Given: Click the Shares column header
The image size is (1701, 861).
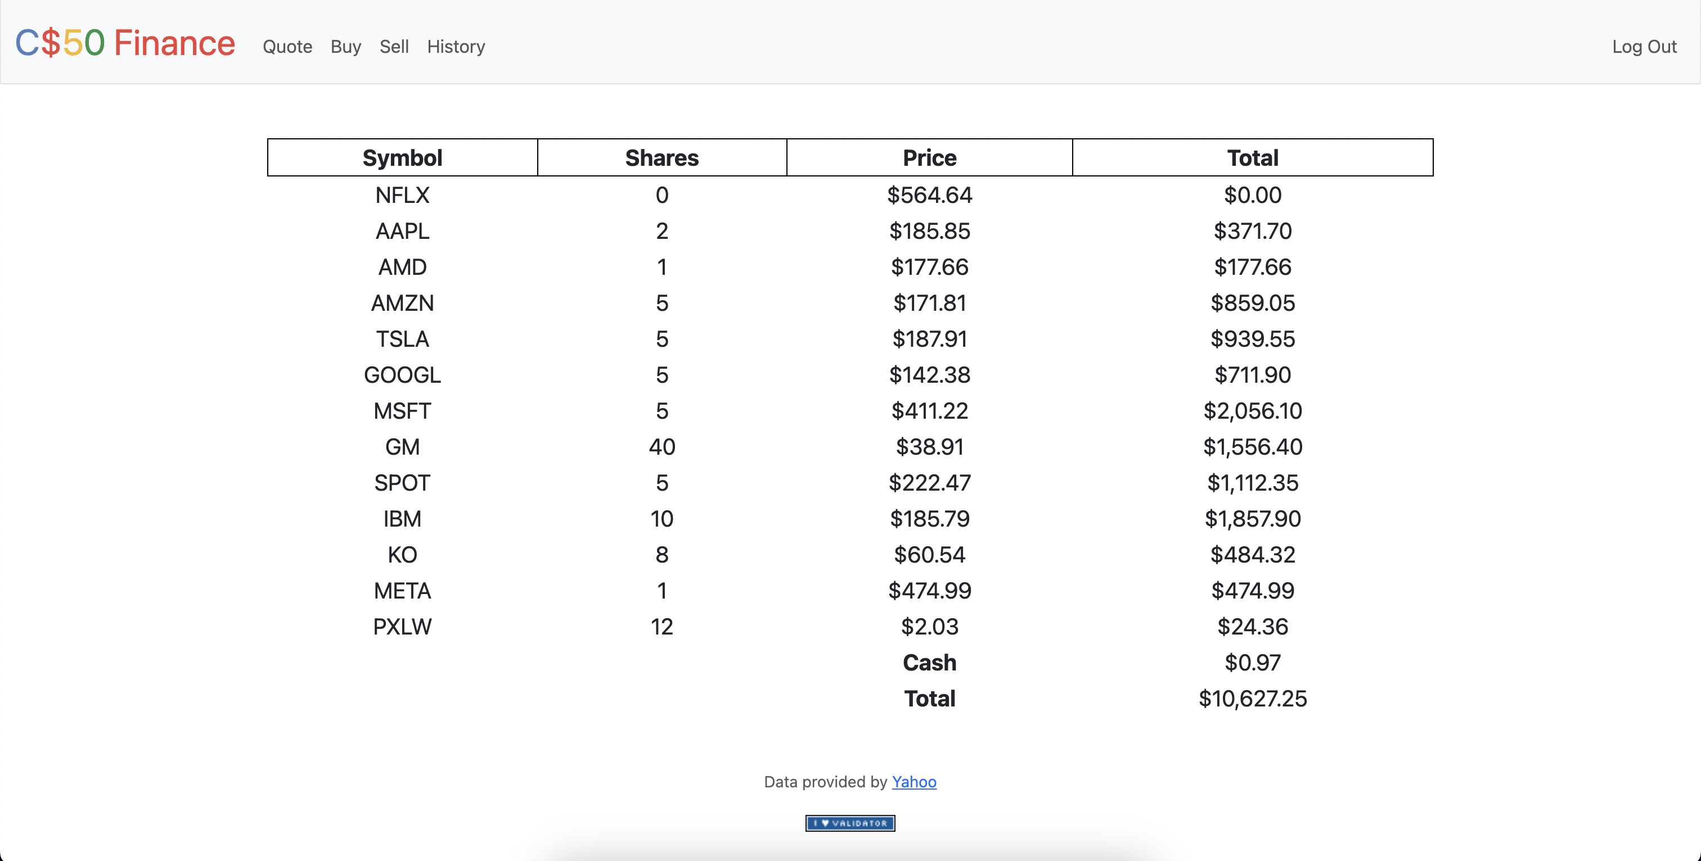Looking at the screenshot, I should (661, 158).
